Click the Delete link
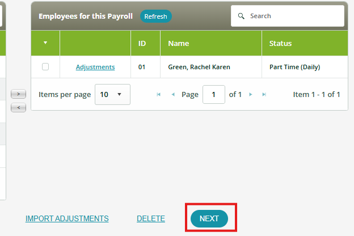This screenshot has height=236, width=354. click(151, 218)
